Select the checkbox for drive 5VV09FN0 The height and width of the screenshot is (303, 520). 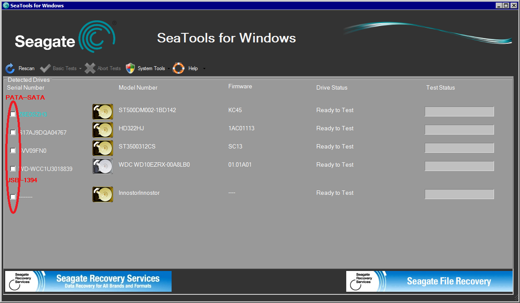tap(13, 151)
